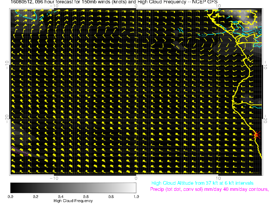Click the cyan contour label 43
Image resolution: width=270 pixels, height=209 pixels.
coord(50,12)
